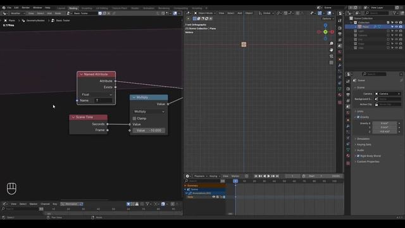405x228 pixels.
Task: Select the Plane object in outliner
Action: pos(366,27)
